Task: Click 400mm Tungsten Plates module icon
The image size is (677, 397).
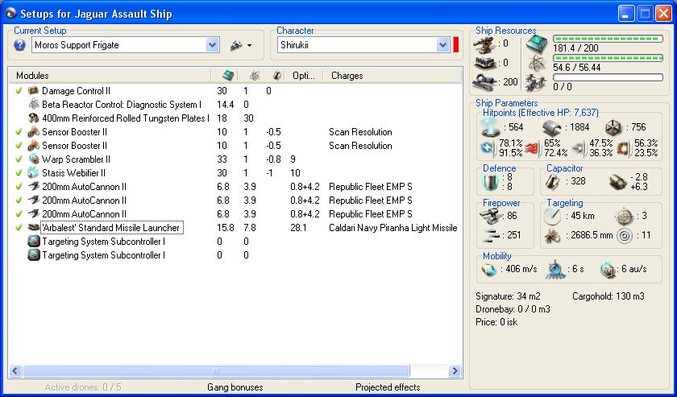Action: coord(33,118)
